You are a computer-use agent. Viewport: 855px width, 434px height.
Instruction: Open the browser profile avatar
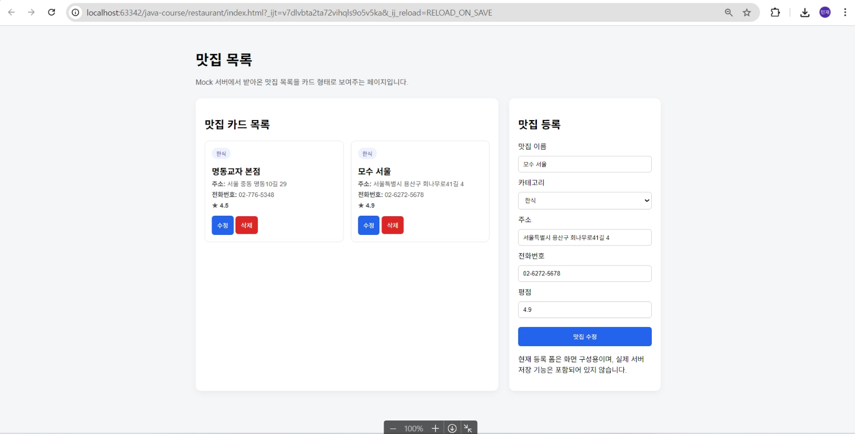click(x=825, y=12)
